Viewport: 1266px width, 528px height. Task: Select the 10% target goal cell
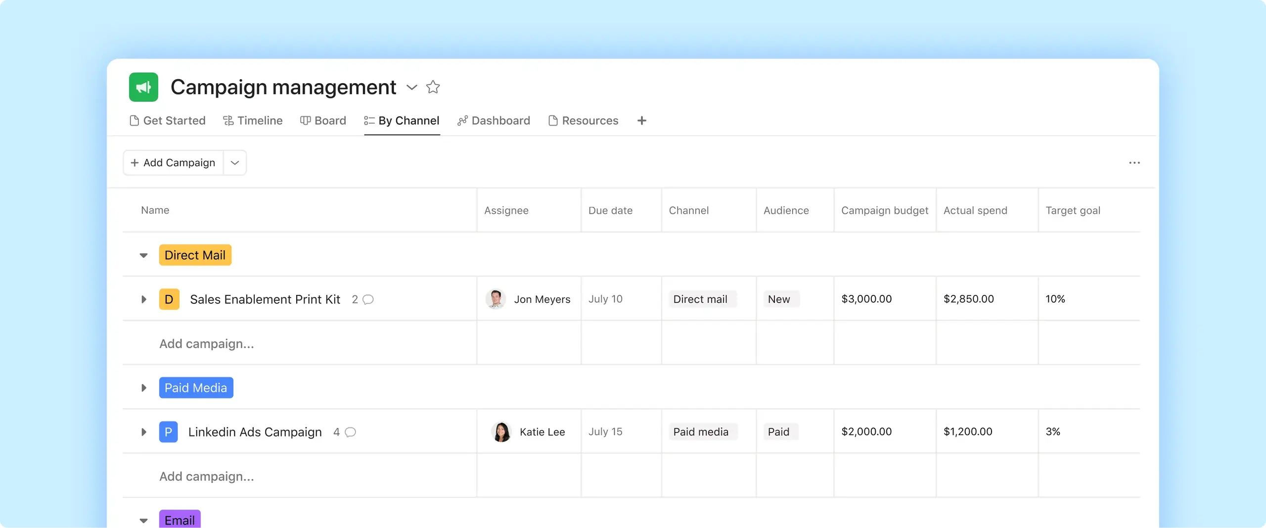1089,299
